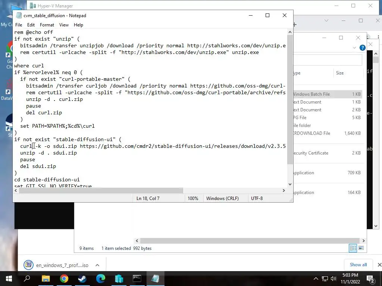Open File Explorer from taskbar
Viewport: 382px width, 286px height.
pos(46,279)
